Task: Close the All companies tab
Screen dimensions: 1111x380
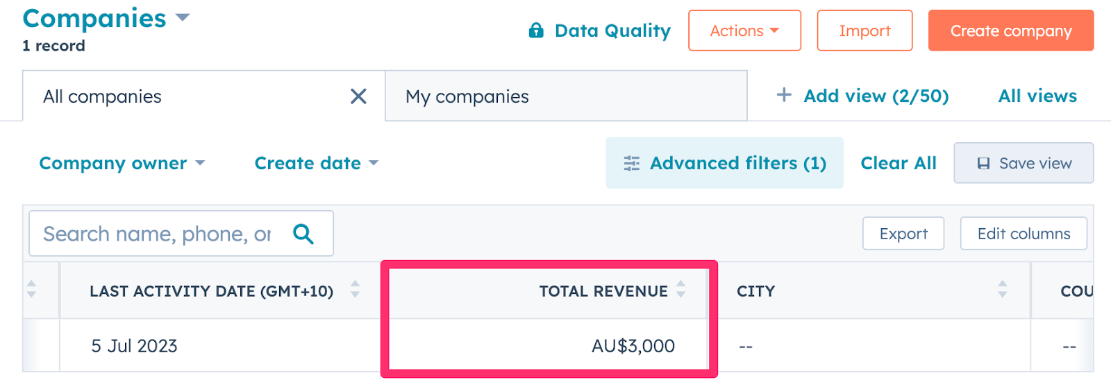Action: pos(358,96)
